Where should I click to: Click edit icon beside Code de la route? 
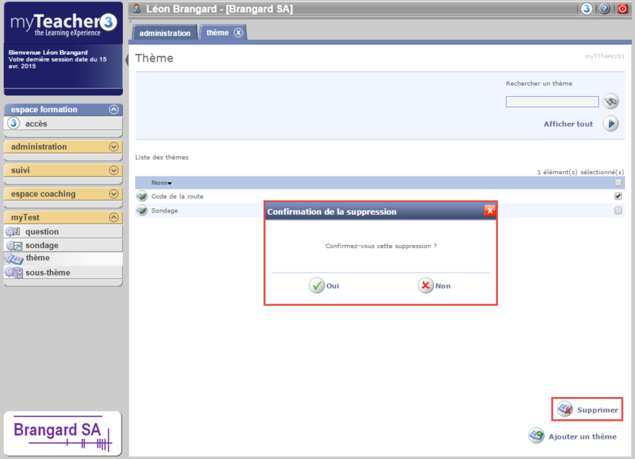(x=142, y=196)
